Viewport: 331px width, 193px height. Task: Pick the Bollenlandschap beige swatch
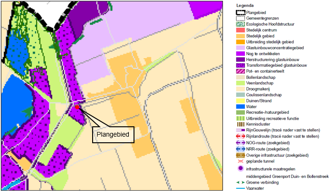click(240, 77)
